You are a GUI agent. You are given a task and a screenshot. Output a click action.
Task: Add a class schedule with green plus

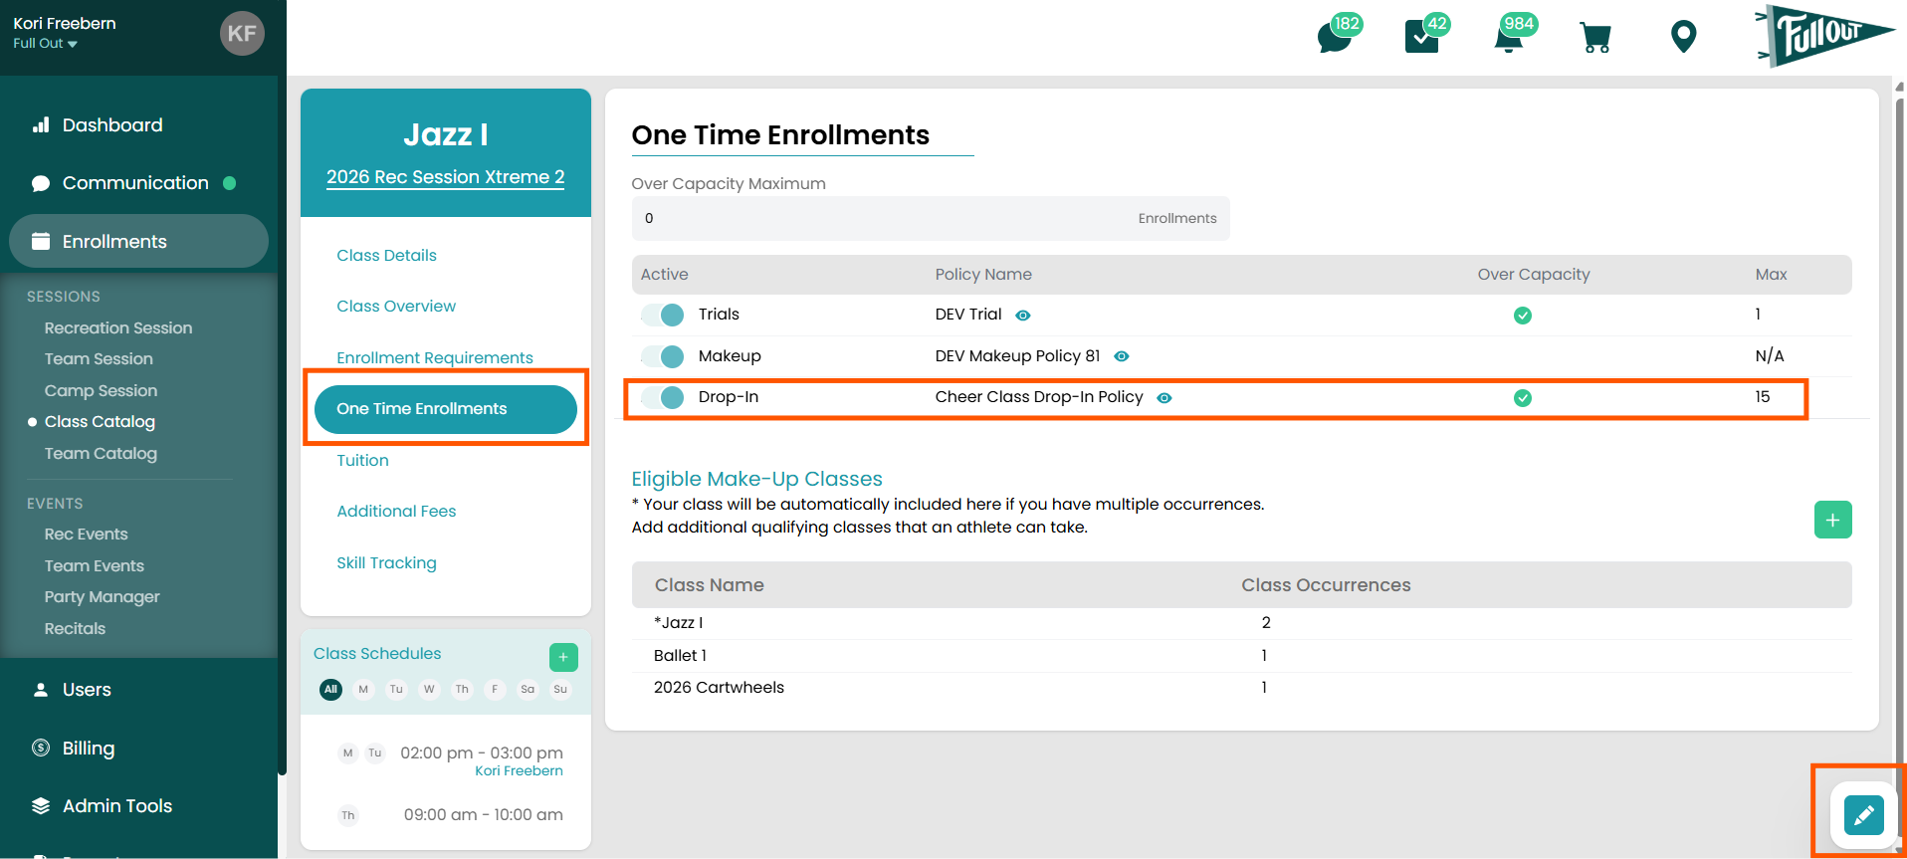coord(563,657)
